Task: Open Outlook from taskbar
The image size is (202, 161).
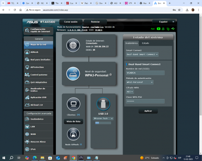Action: click(58, 158)
